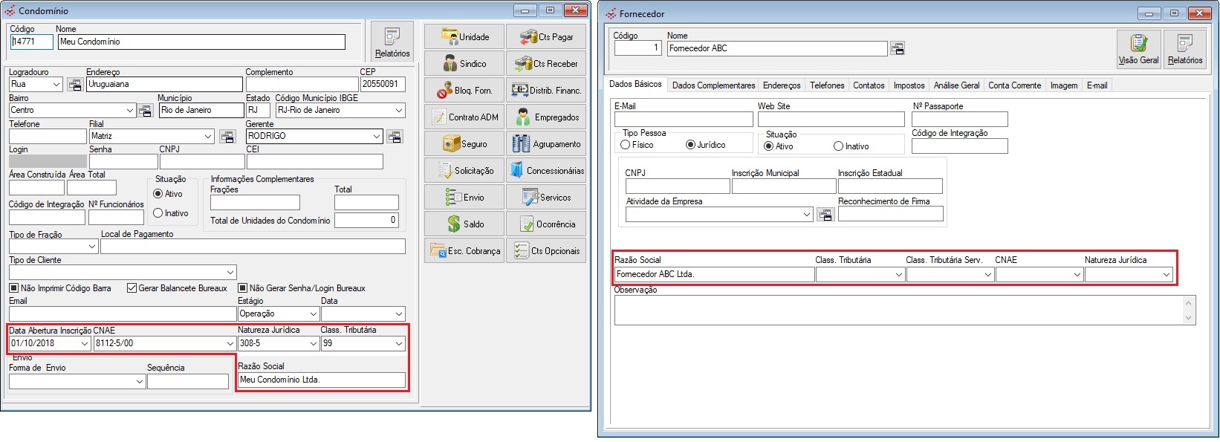
Task: Open Empregados employees screen
Action: [546, 117]
